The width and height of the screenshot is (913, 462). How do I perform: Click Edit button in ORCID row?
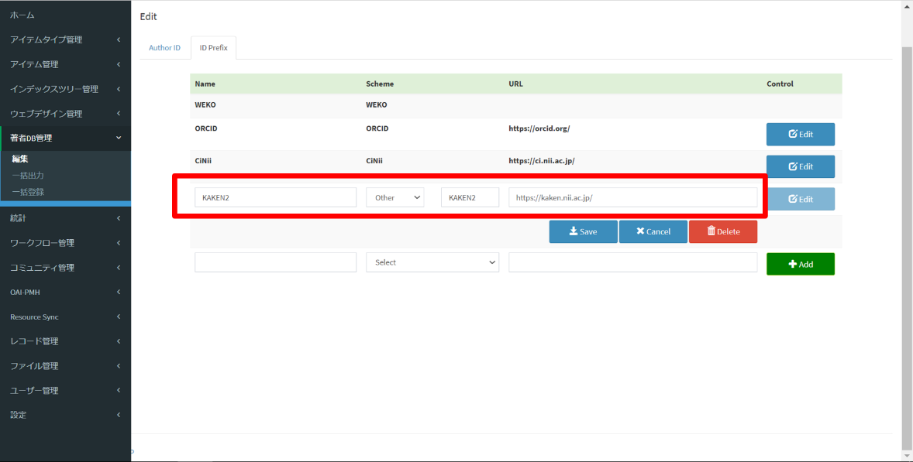pyautogui.click(x=800, y=134)
